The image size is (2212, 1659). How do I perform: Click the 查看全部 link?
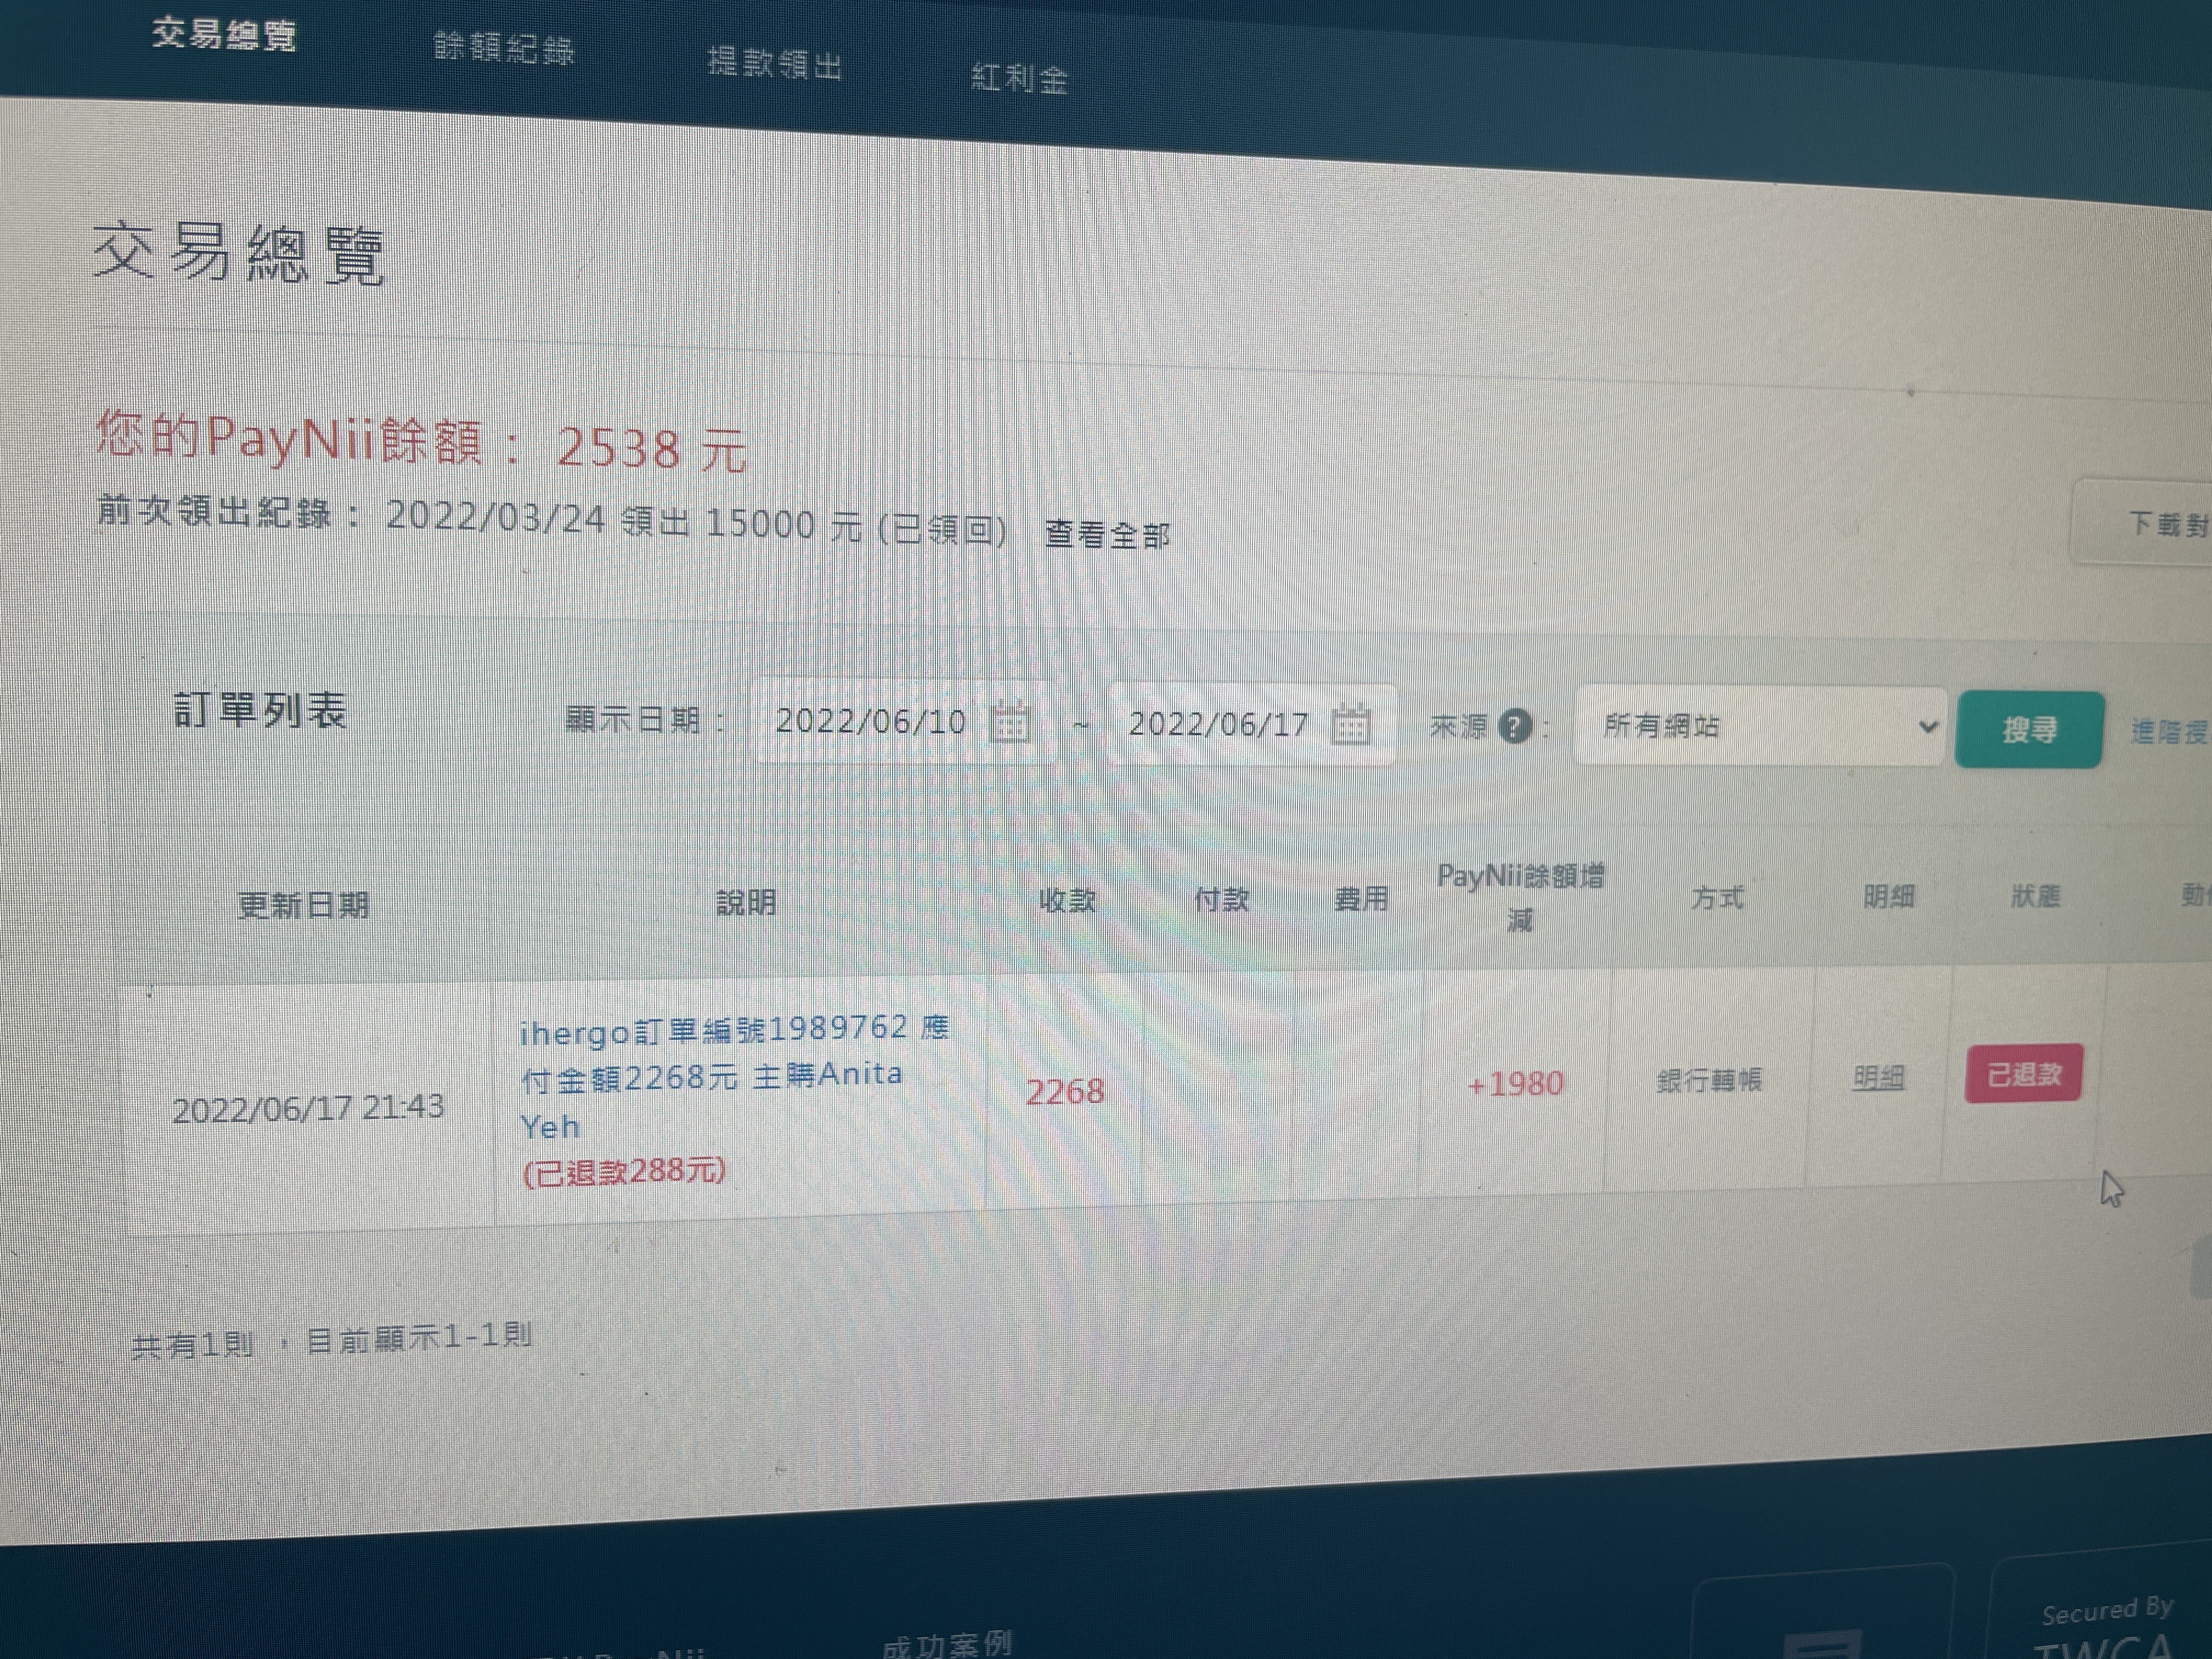(1107, 534)
